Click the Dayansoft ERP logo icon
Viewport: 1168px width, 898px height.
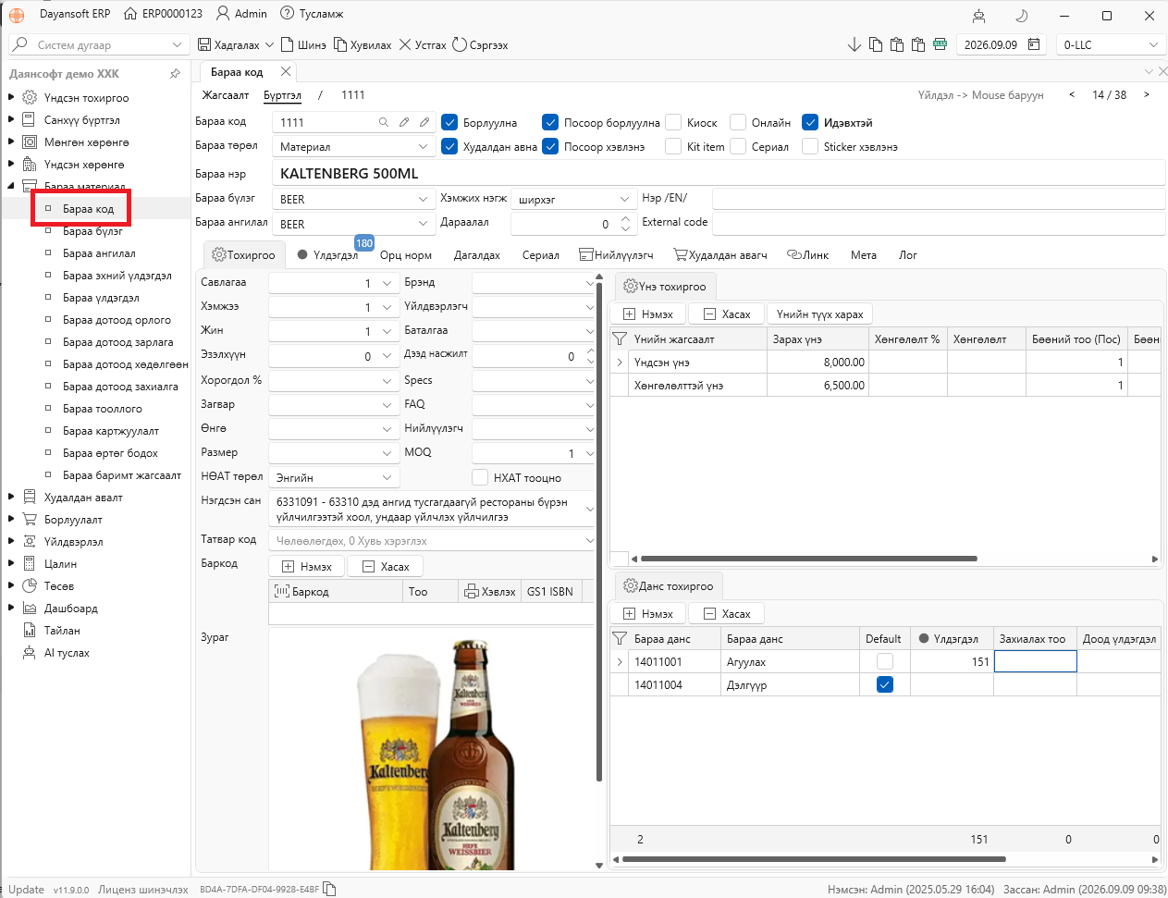click(17, 15)
